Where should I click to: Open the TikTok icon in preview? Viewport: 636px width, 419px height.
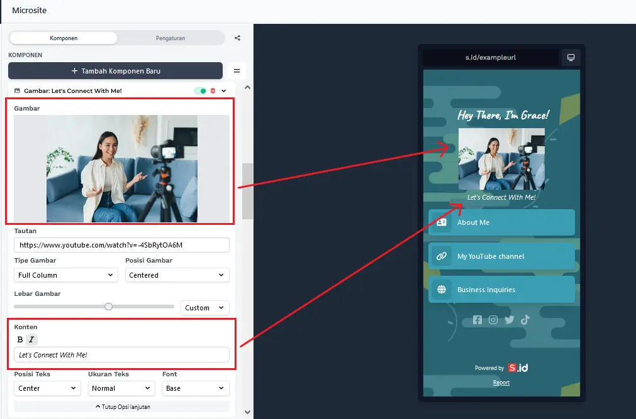(525, 320)
